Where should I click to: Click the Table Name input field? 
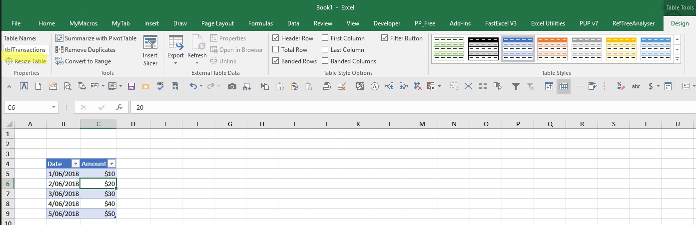click(x=26, y=49)
